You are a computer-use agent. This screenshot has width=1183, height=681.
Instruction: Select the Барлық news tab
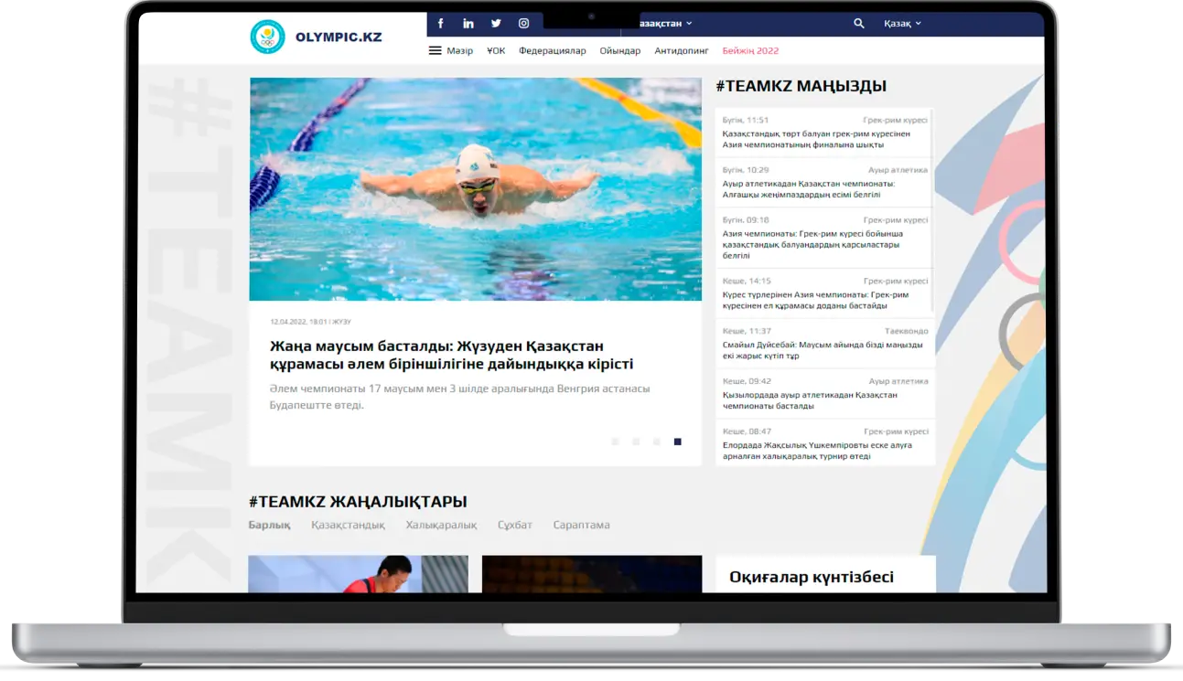[270, 526]
